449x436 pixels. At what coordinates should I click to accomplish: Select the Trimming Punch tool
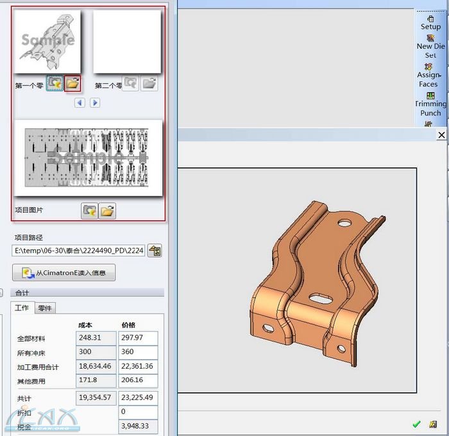[x=430, y=104]
